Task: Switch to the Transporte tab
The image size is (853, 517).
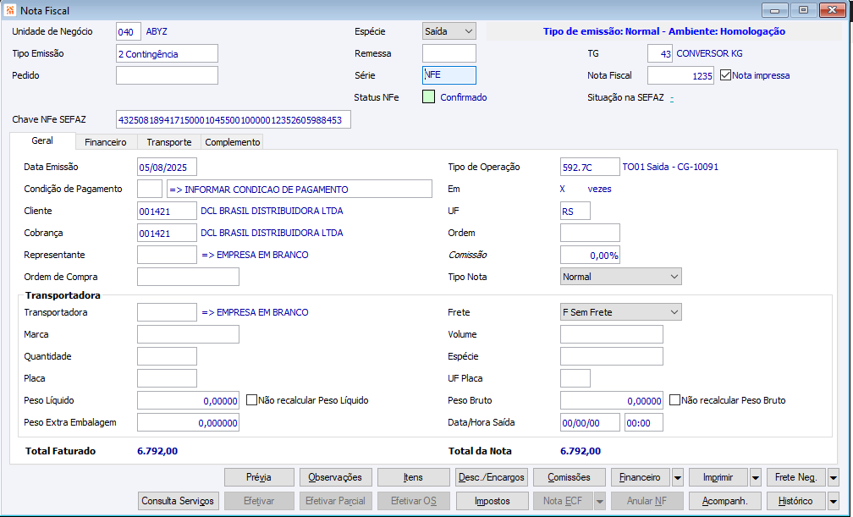Action: point(168,142)
